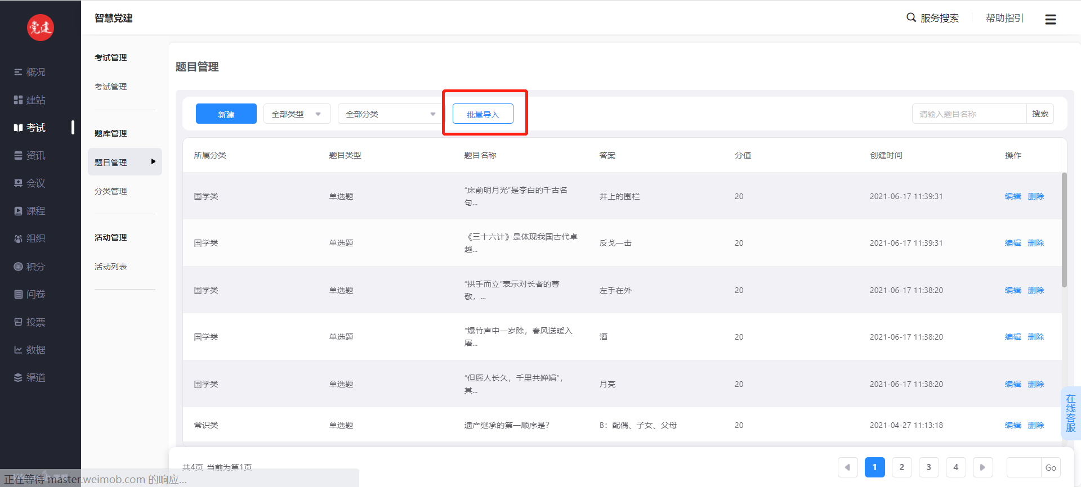Jump to page 3 in pagination
1081x487 pixels.
pyautogui.click(x=928, y=467)
